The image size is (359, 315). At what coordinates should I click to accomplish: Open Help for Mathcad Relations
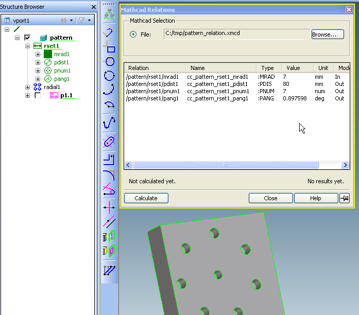tap(316, 198)
